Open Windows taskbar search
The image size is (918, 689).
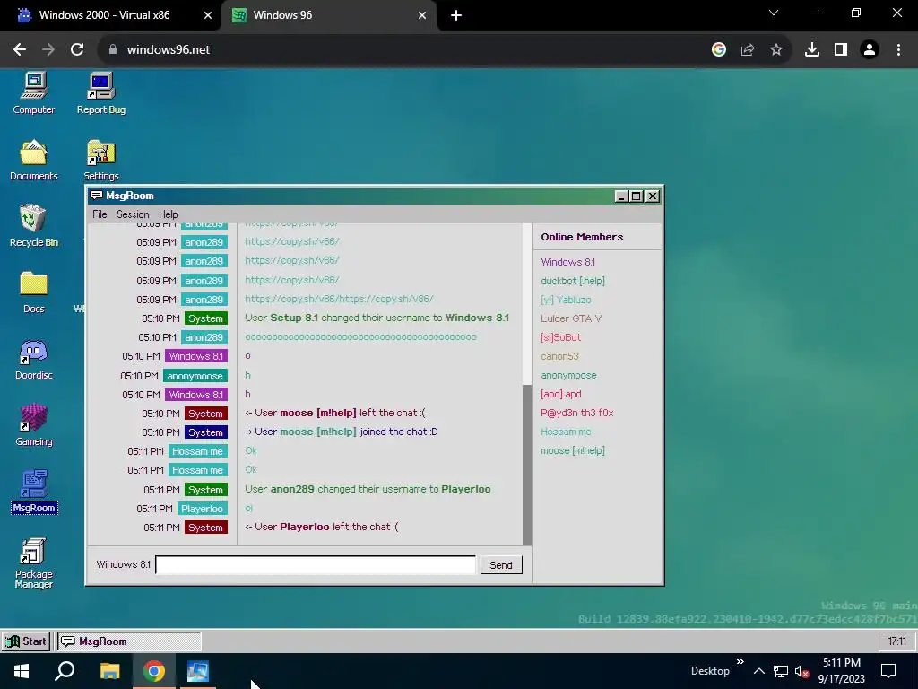coord(65,671)
